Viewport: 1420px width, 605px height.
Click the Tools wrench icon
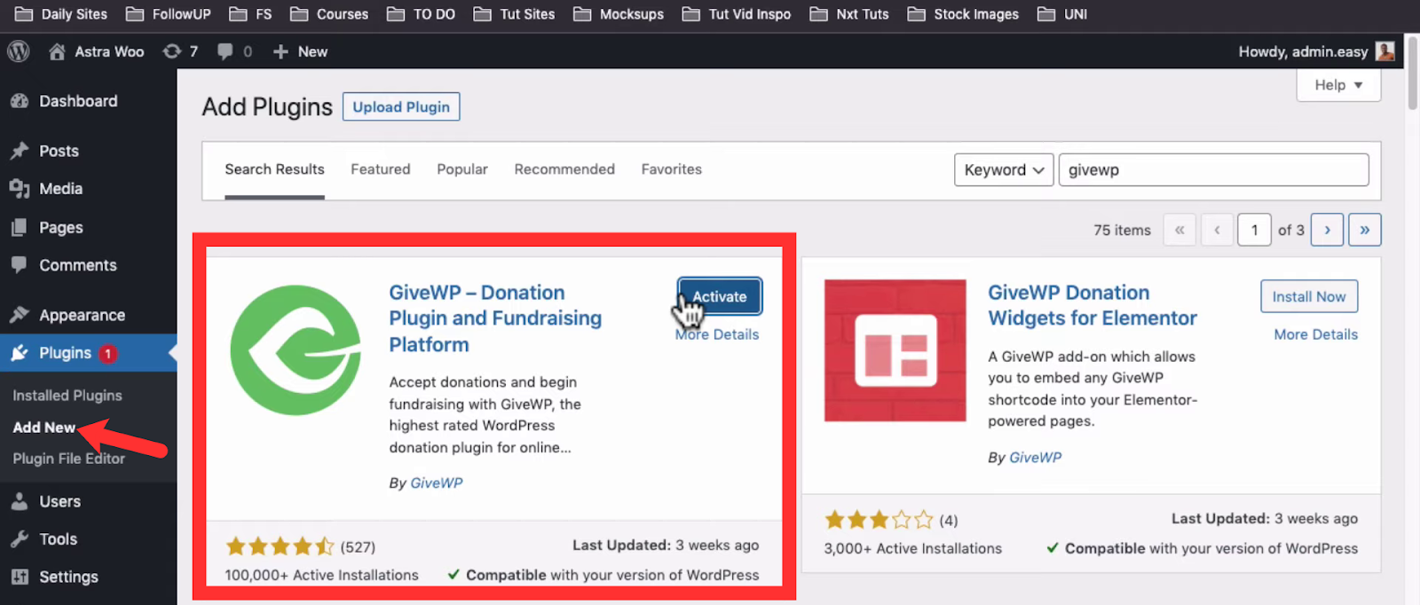coord(20,539)
